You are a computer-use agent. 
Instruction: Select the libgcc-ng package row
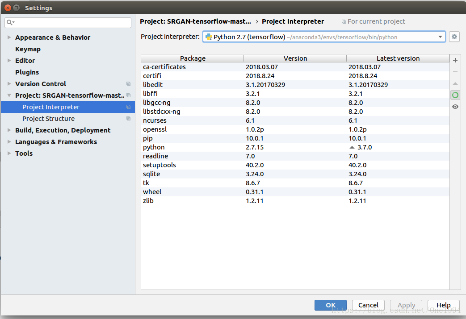(295, 102)
